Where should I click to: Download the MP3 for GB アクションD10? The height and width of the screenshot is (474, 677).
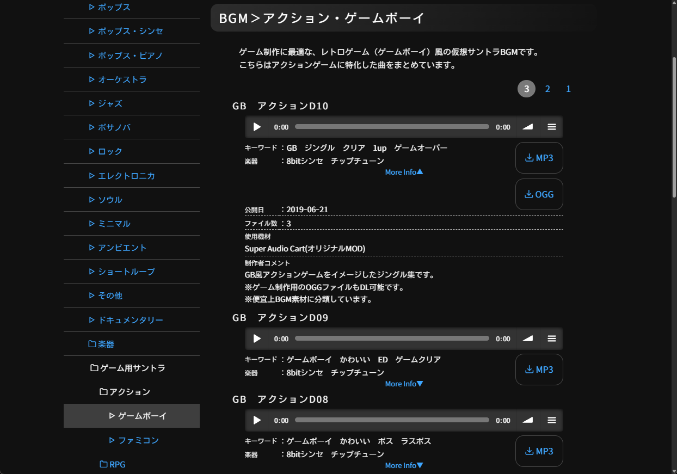click(x=539, y=157)
